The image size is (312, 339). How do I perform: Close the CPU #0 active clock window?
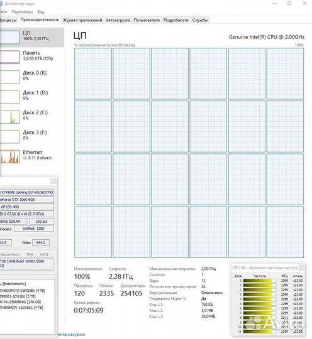301,267
